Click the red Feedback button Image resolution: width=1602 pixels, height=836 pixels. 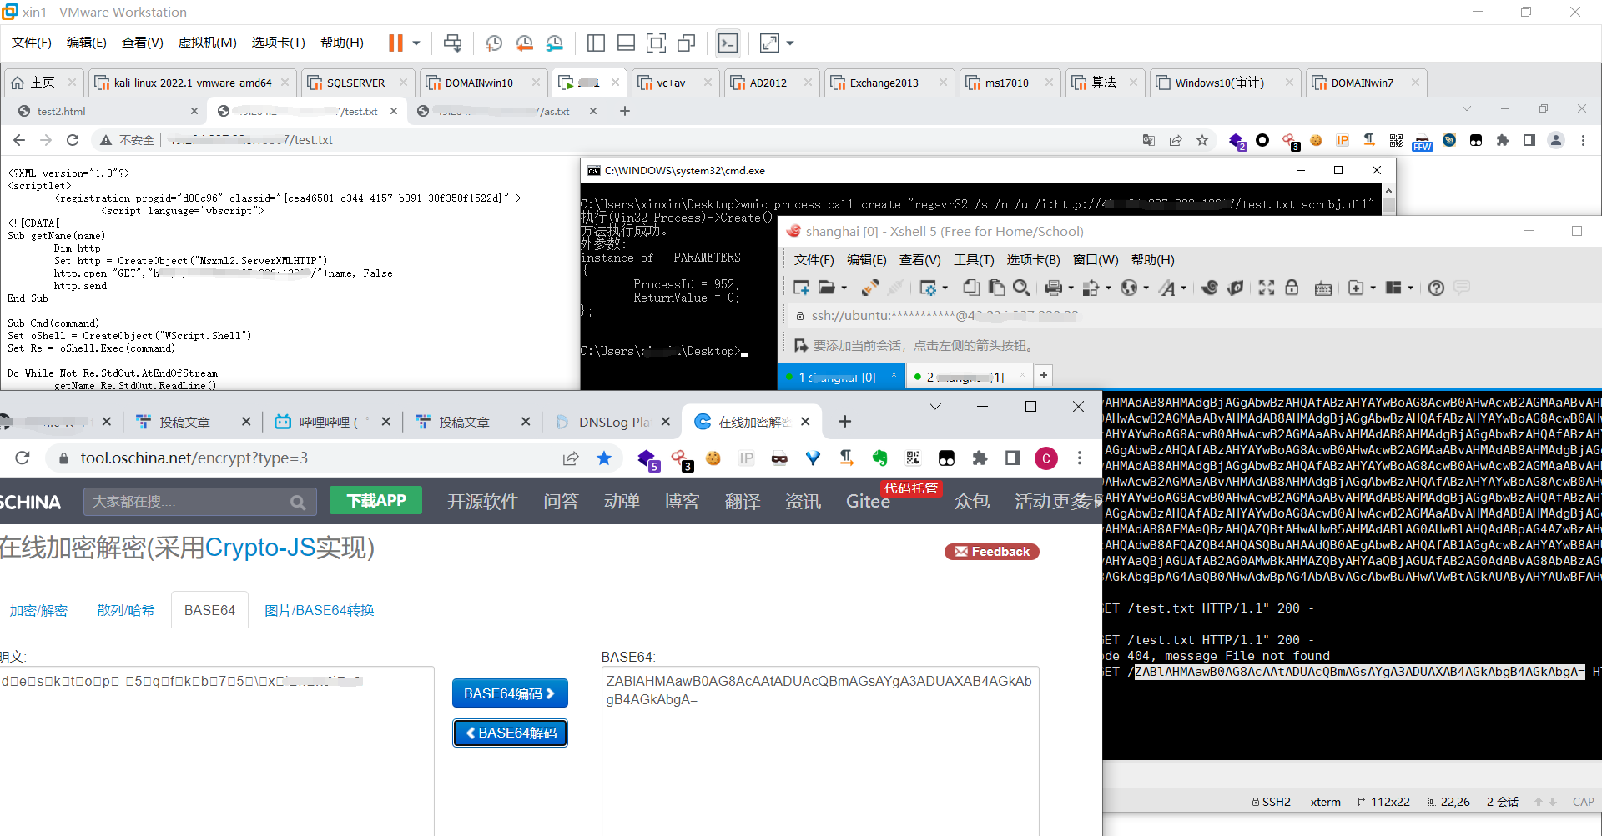pyautogui.click(x=992, y=552)
